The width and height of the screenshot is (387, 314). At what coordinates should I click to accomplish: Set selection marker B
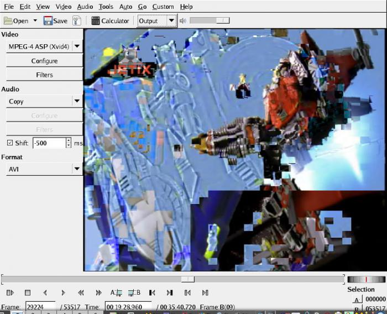click(x=134, y=293)
